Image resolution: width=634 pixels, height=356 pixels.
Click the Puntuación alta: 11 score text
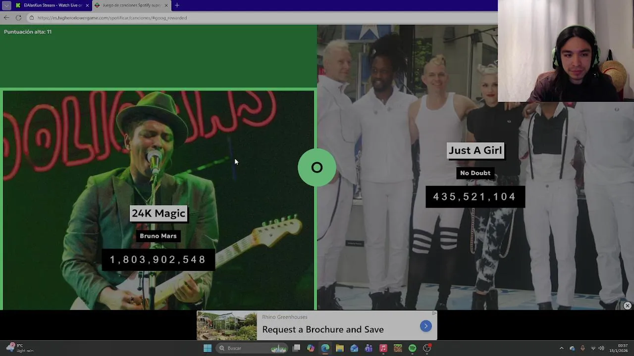(28, 32)
